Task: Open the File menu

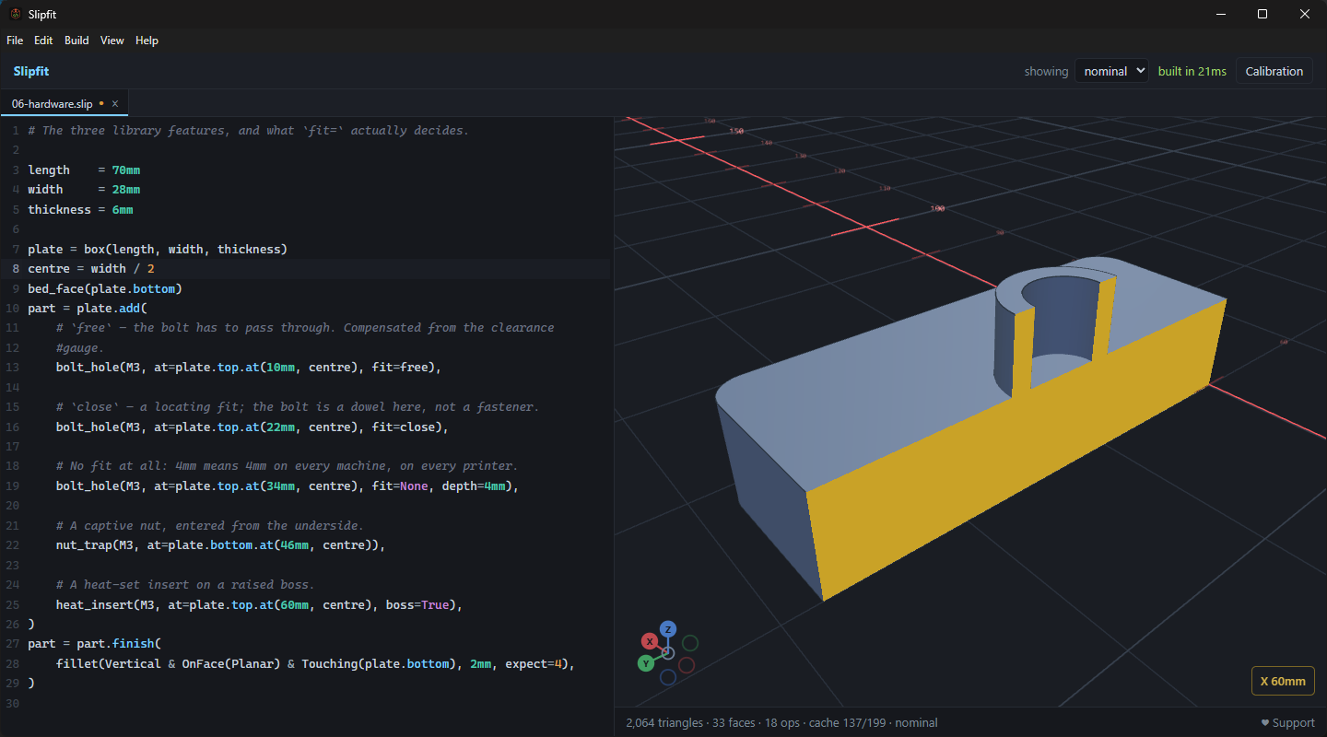Action: click(15, 41)
